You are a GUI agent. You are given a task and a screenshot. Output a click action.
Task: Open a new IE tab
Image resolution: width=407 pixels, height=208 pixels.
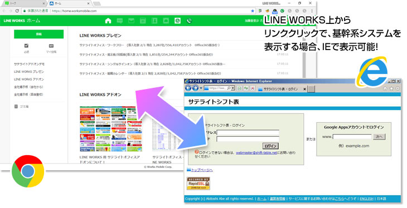[311, 89]
